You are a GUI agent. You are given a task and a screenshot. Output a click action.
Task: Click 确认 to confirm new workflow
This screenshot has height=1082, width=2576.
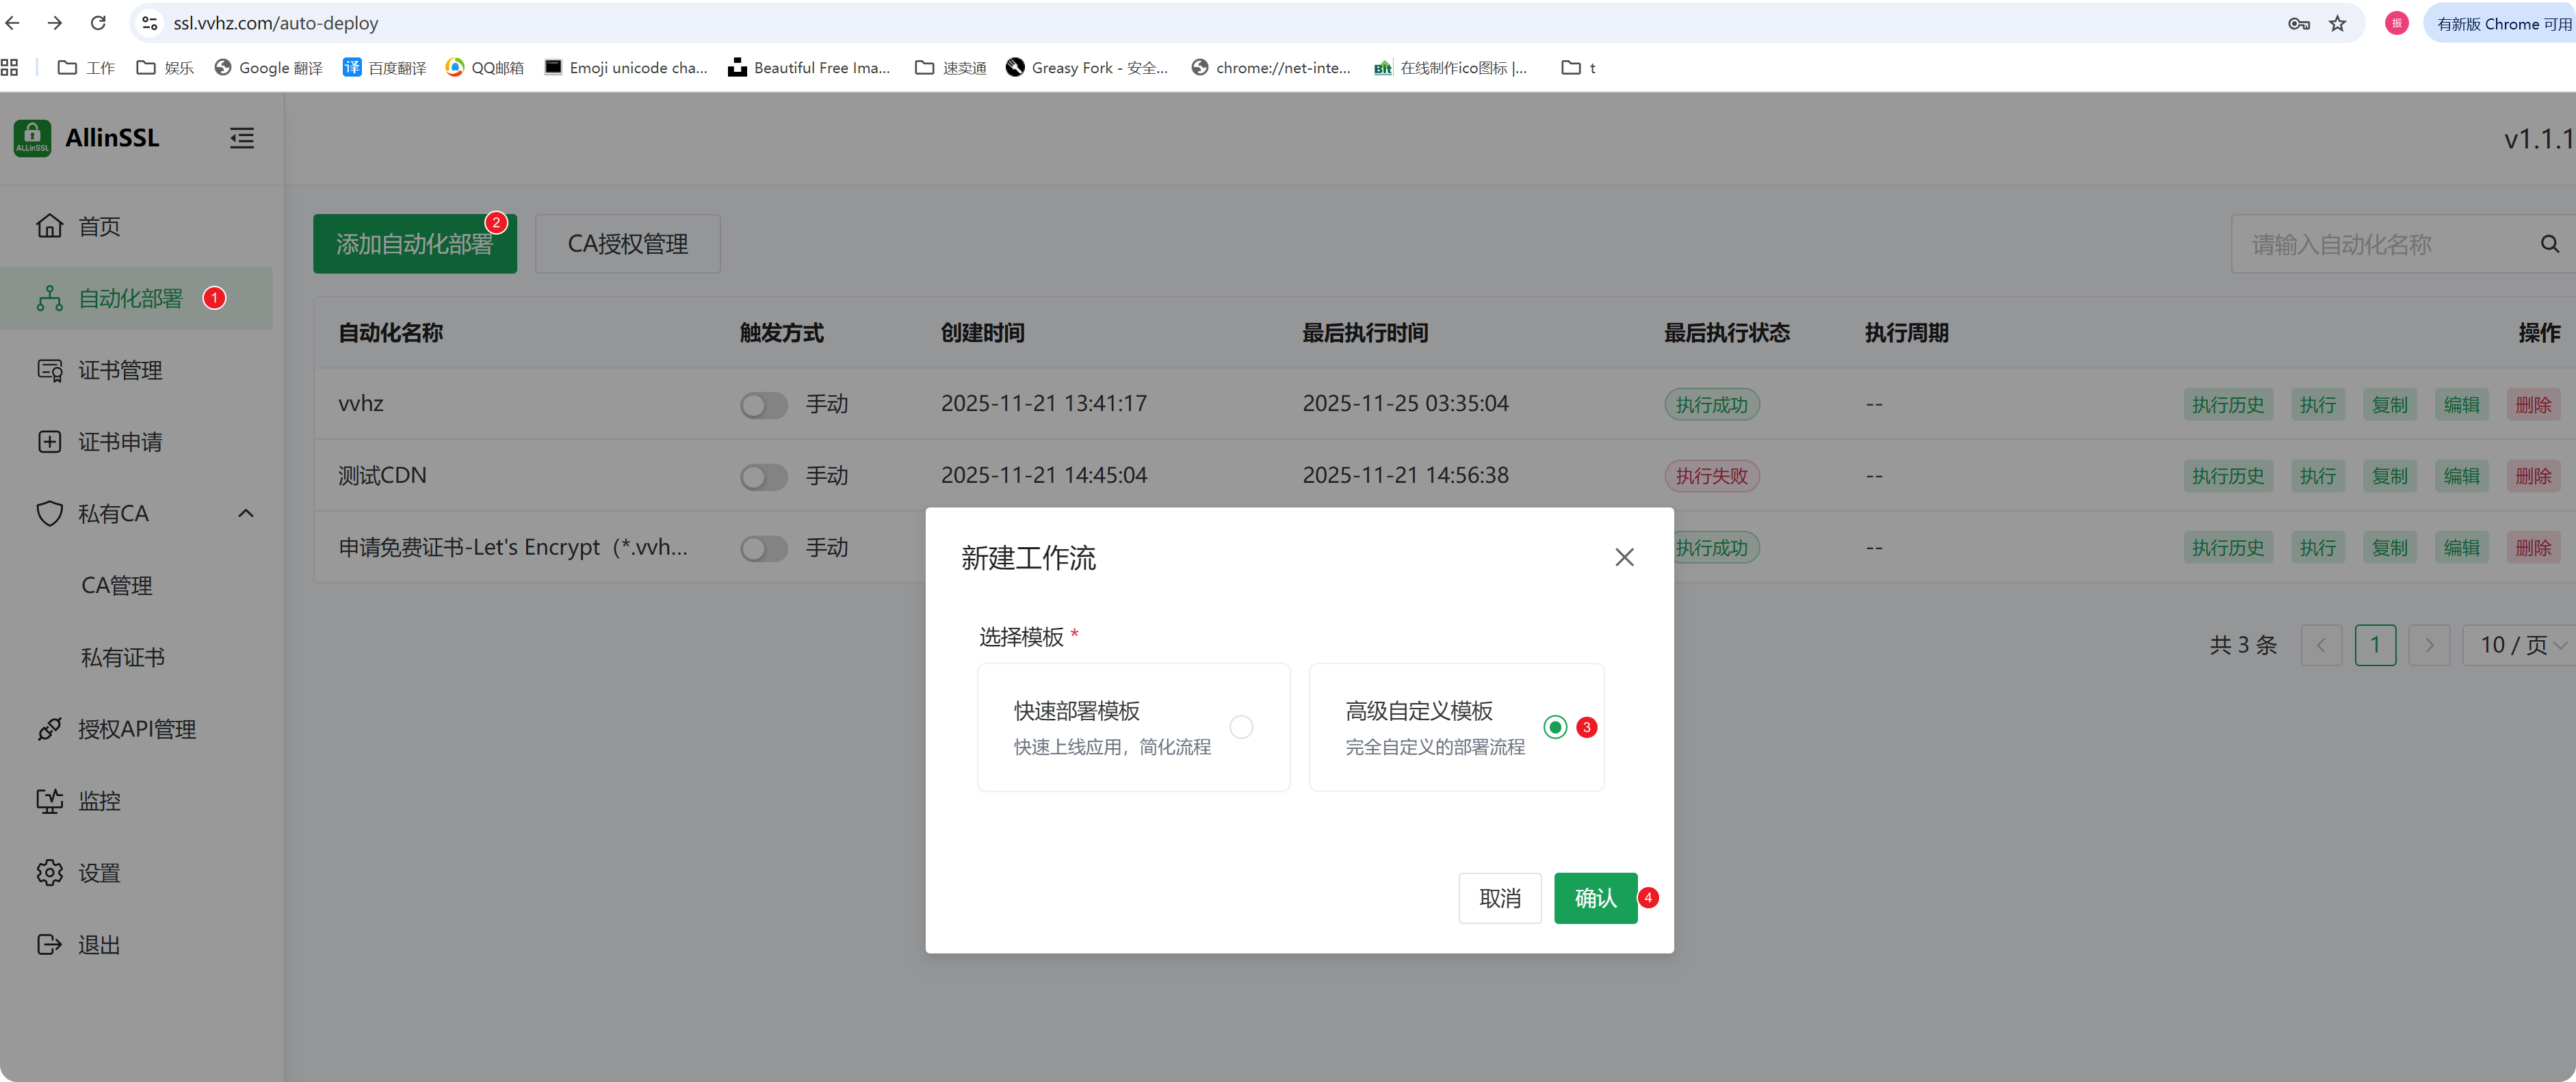pos(1595,898)
